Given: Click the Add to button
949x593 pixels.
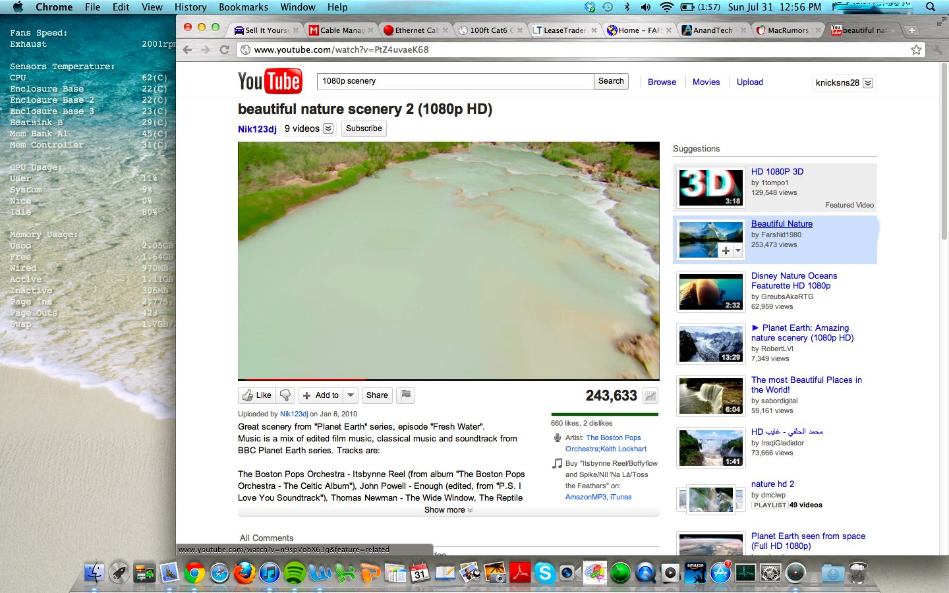Looking at the screenshot, I should 321,395.
